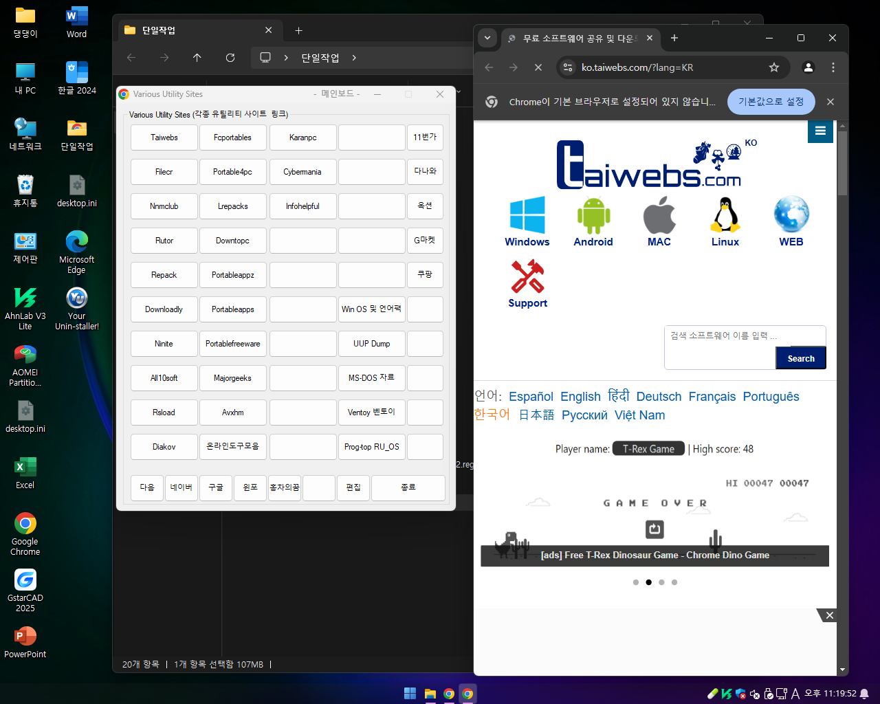880x704 pixels.
Task: Click the 쿠팡 button
Action: click(425, 275)
